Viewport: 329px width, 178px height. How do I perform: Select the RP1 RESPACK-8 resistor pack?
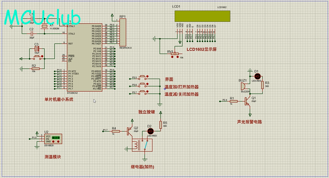point(123,33)
